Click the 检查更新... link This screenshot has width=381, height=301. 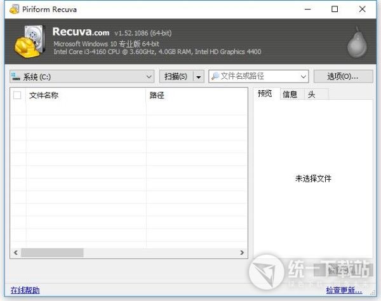pyautogui.click(x=344, y=290)
